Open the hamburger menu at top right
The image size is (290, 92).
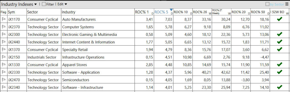coord(287,4)
